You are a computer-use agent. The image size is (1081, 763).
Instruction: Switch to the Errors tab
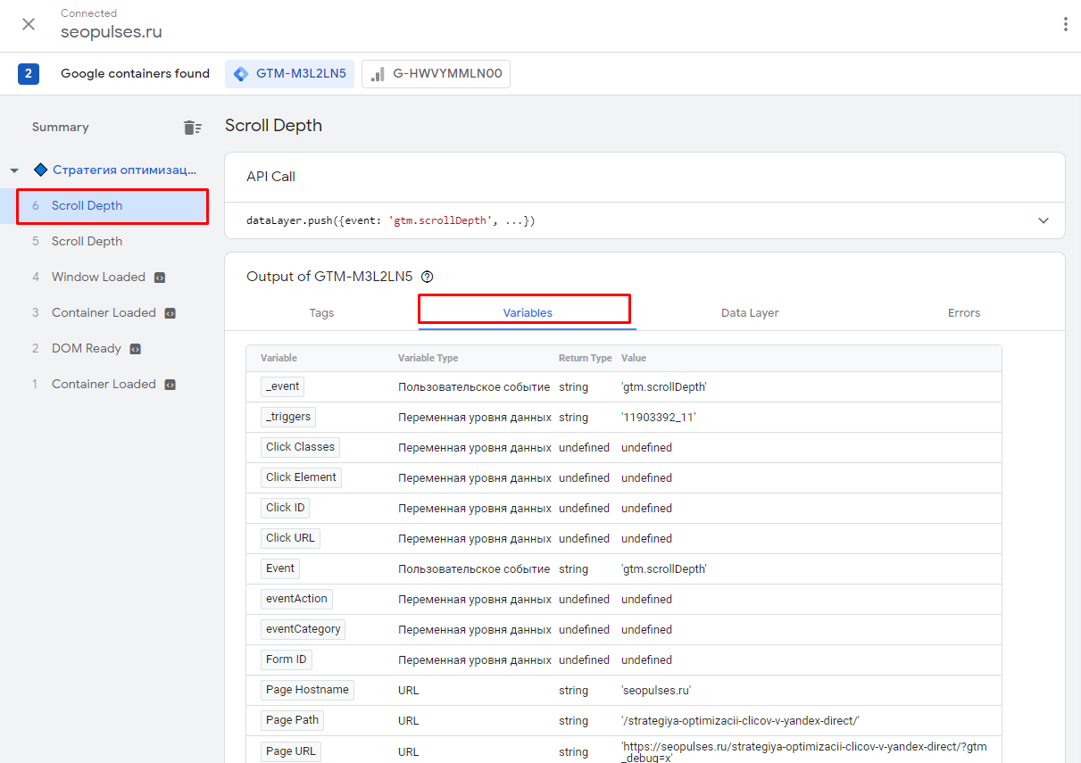point(964,313)
